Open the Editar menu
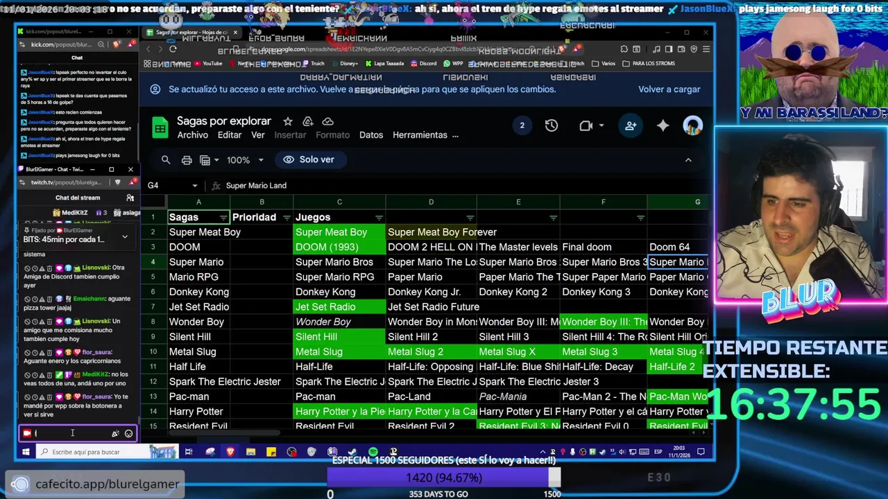The width and height of the screenshot is (888, 499). [x=230, y=135]
